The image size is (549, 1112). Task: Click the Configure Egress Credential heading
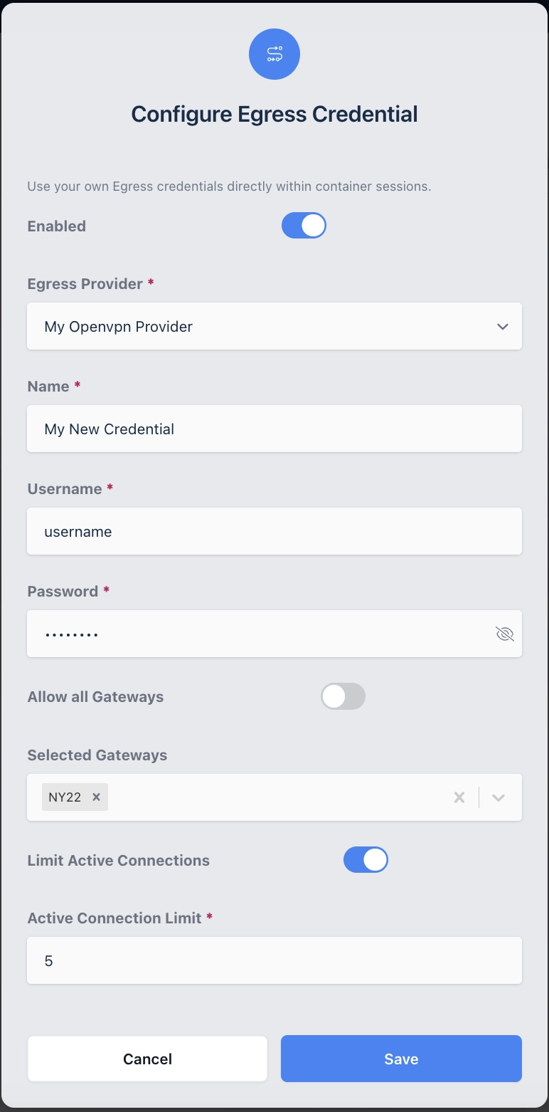coord(274,114)
